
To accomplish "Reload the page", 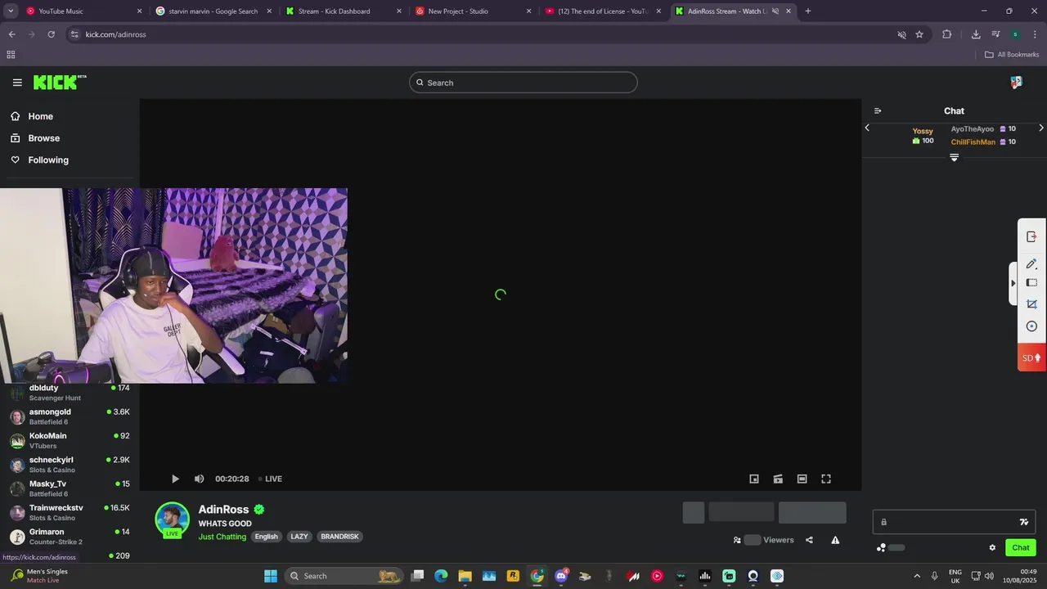I will (52, 34).
